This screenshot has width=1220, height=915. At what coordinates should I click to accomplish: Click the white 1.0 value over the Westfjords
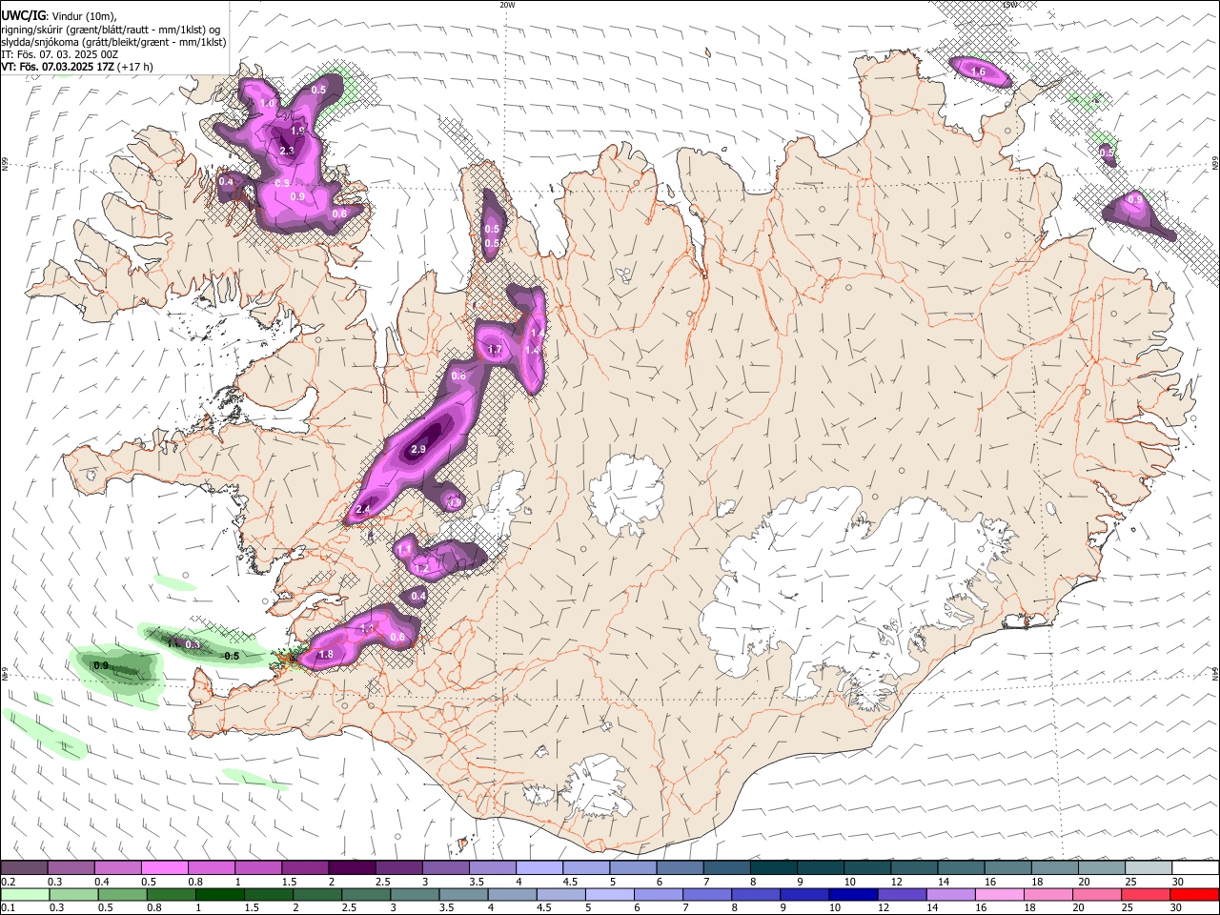tap(268, 103)
